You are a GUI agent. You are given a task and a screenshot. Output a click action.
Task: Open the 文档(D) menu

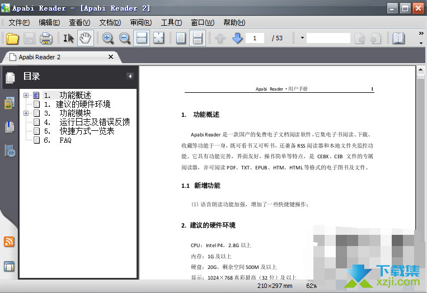(x=110, y=22)
